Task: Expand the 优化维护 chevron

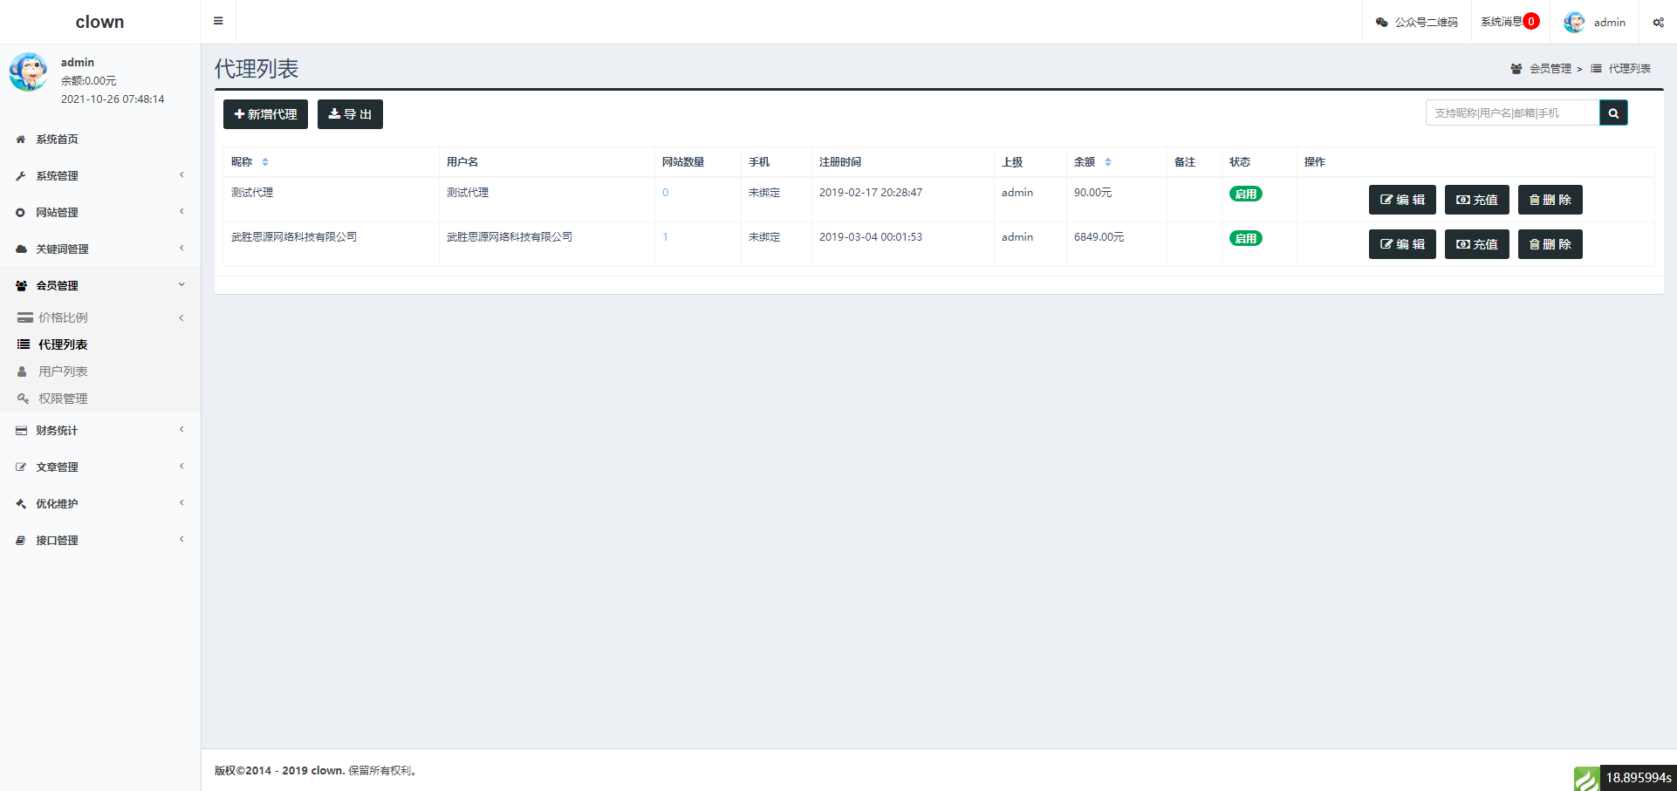Action: pos(181,503)
